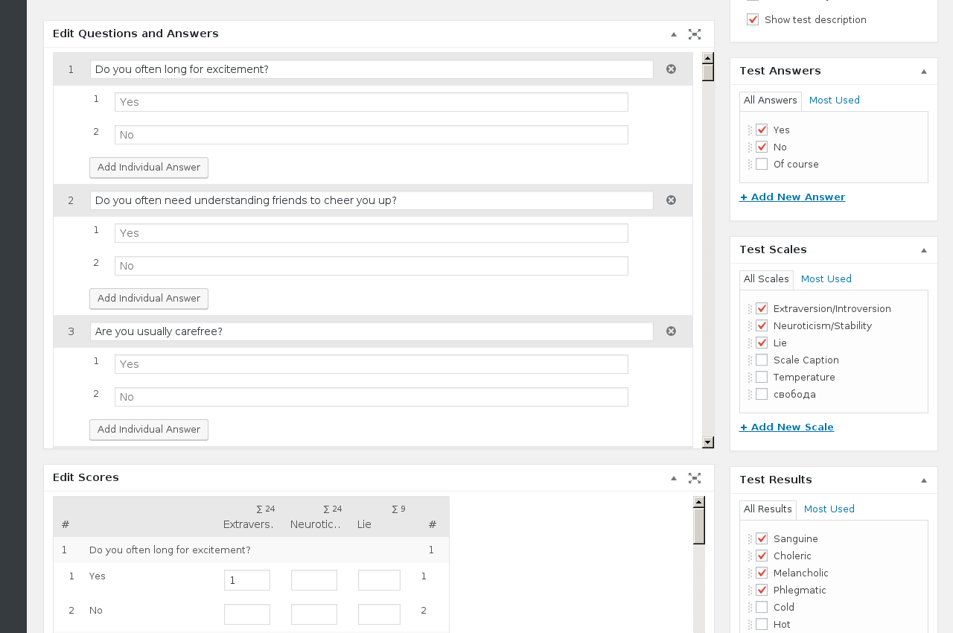Viewport: 953px width, 633px height.
Task: Click the Extraversion score field for Yes
Action: click(247, 580)
